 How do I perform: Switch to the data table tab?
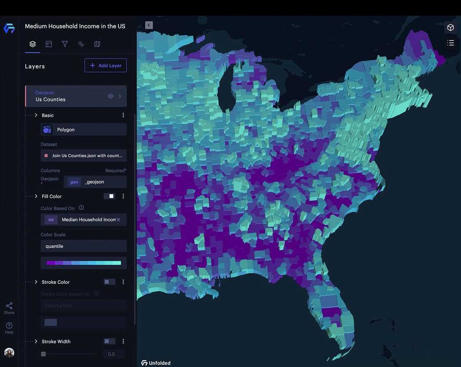[49, 44]
